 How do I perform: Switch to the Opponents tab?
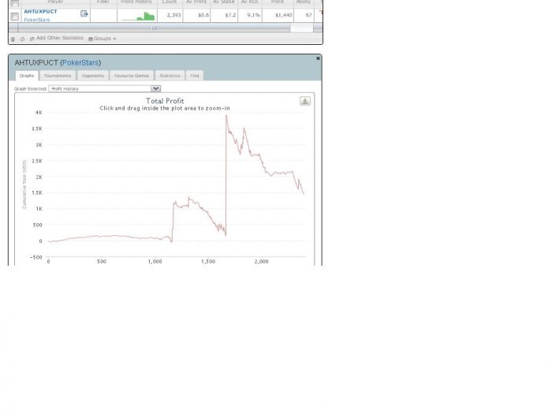click(93, 76)
